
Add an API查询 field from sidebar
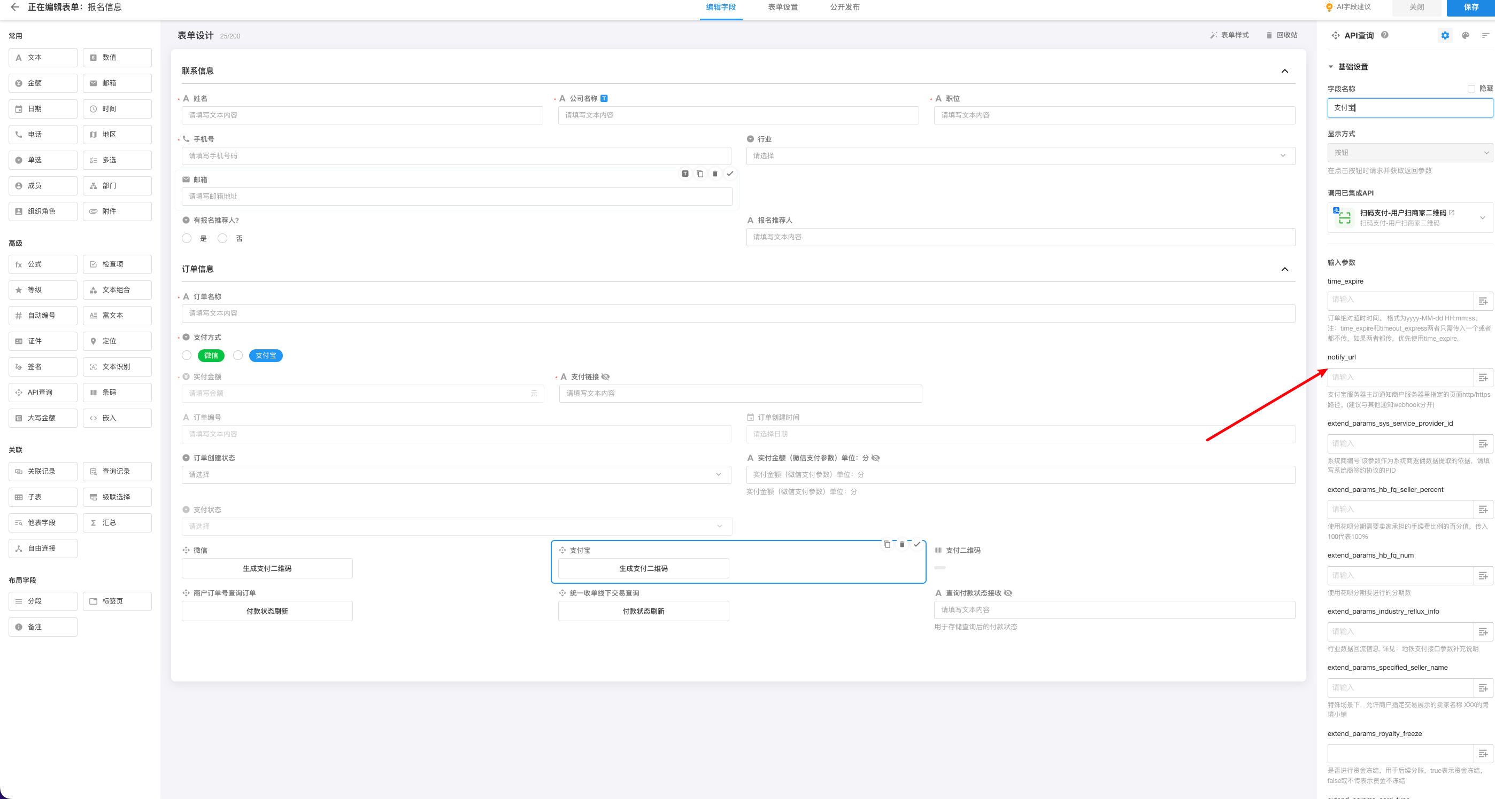(x=43, y=393)
